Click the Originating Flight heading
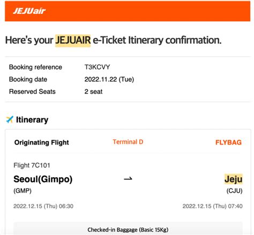The image size is (254, 235). [x=42, y=142]
